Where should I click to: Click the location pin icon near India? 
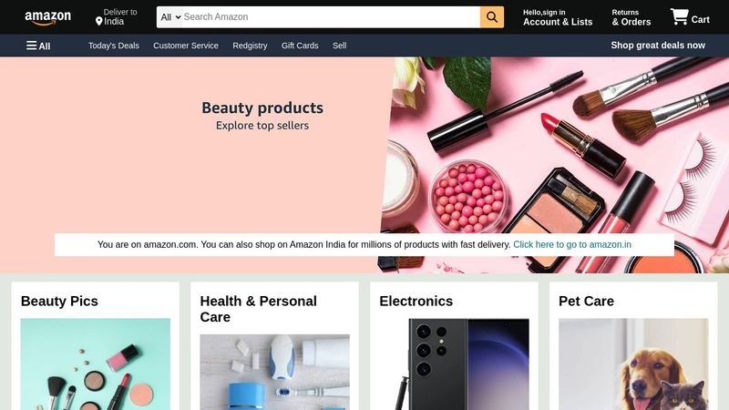coord(98,21)
